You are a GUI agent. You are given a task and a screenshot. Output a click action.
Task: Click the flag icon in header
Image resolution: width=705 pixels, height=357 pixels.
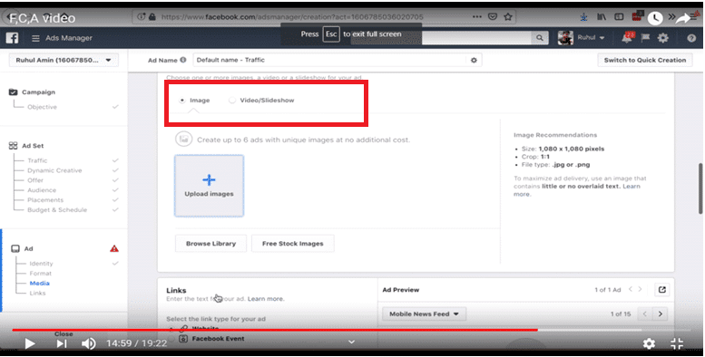pos(645,38)
